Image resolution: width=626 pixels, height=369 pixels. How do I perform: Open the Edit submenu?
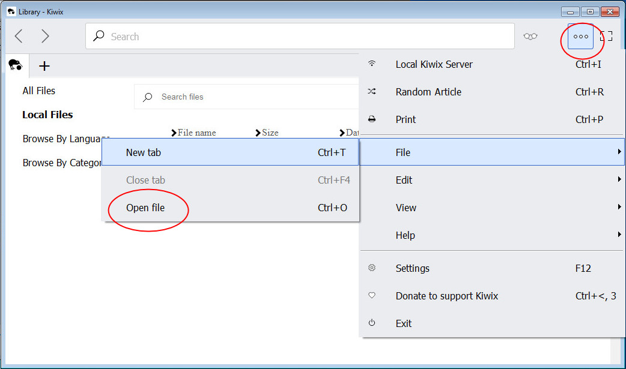[x=492, y=180]
